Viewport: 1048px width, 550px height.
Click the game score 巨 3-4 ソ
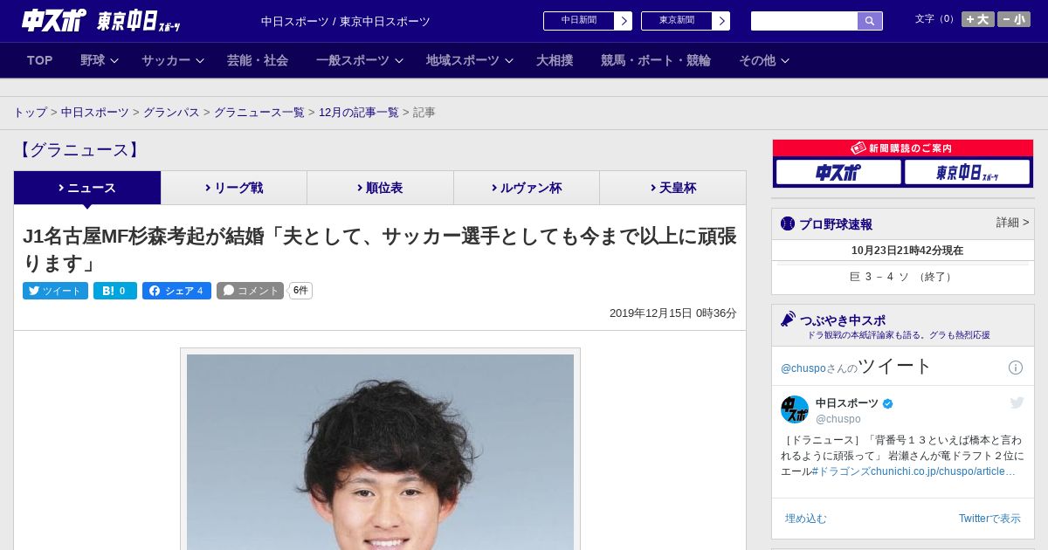point(902,277)
